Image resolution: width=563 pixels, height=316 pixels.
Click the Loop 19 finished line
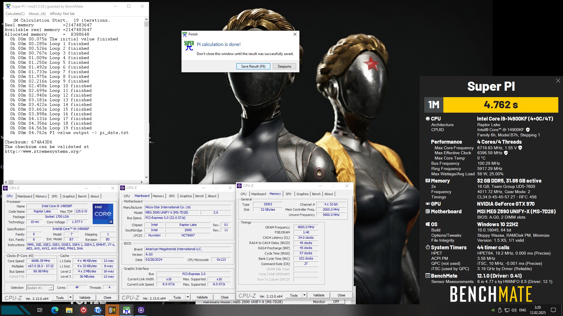tap(51, 128)
